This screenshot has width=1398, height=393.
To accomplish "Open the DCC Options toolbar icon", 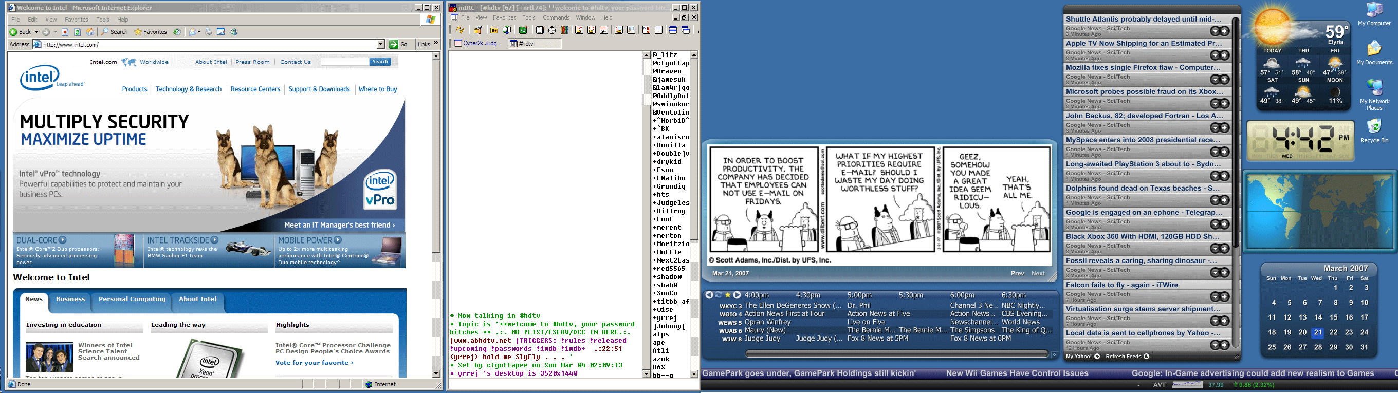I will (x=604, y=30).
